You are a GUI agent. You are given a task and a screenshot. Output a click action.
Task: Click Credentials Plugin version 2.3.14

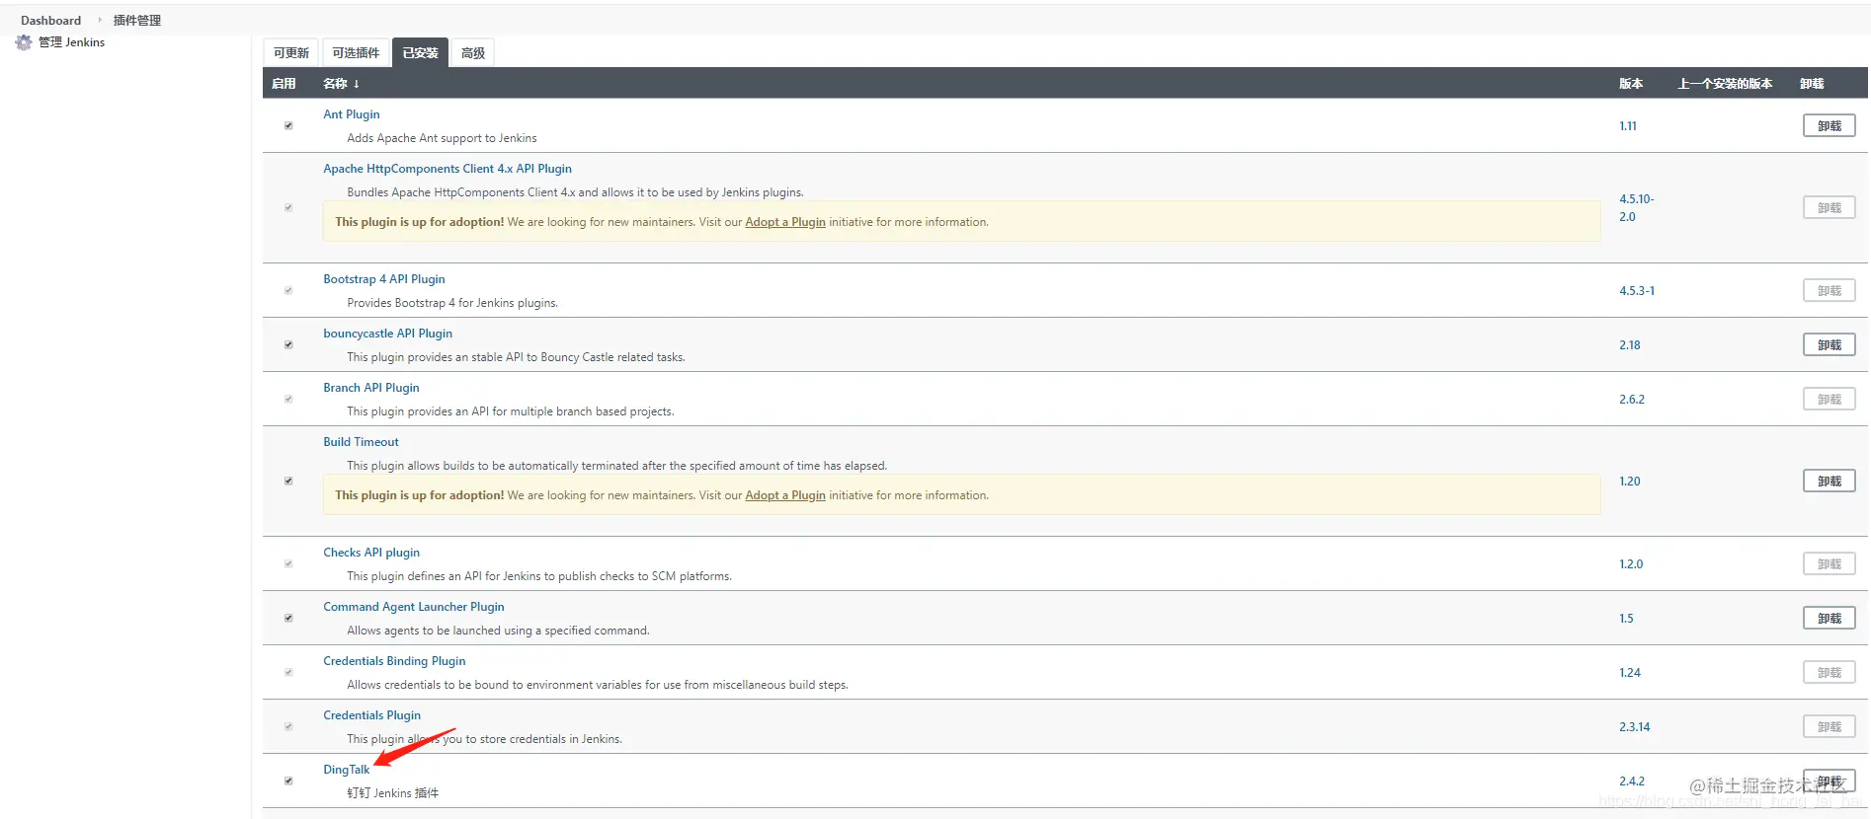(1635, 727)
